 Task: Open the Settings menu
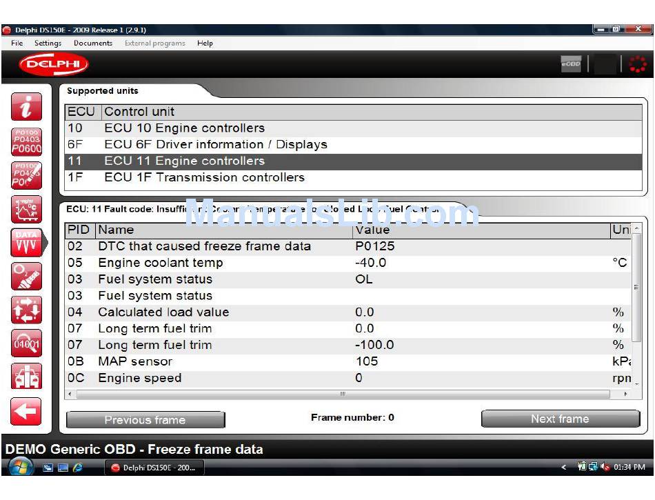tap(48, 43)
